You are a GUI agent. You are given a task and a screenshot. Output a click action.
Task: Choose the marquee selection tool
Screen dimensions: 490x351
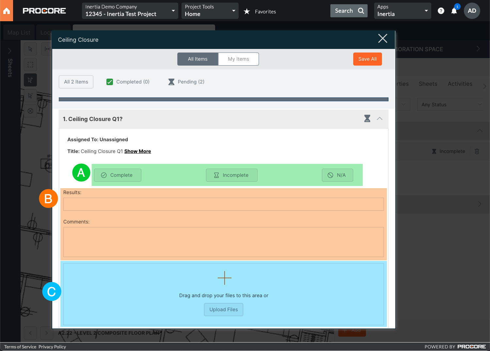pos(30,64)
